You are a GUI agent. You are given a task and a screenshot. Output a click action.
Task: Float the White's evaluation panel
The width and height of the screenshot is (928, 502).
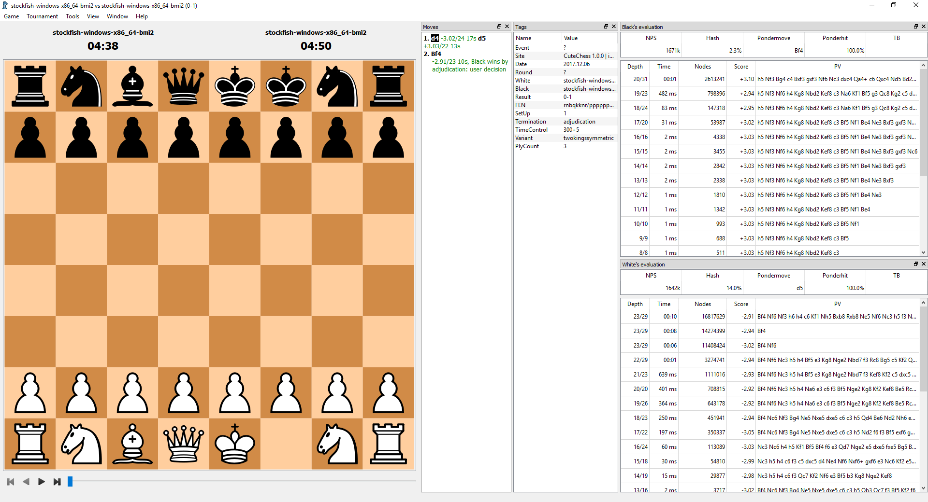tap(916, 264)
